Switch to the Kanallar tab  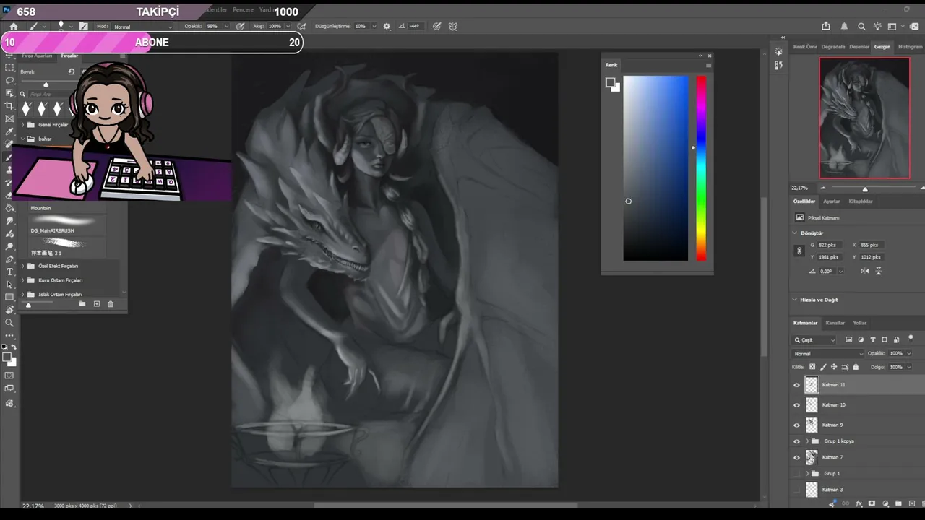(x=835, y=323)
